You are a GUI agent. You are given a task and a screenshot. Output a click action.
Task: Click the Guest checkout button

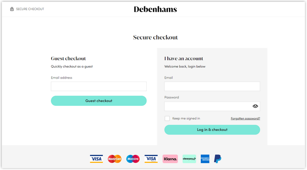click(x=99, y=101)
